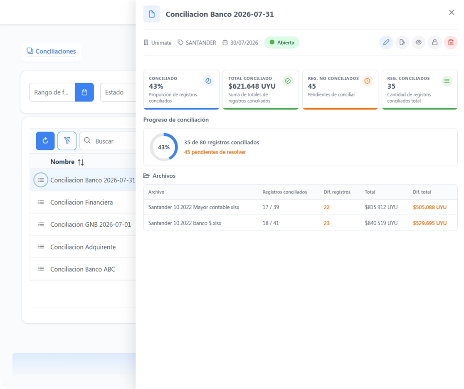This screenshot has height=389, width=464.
Task: Click the clear filters funnel icon
Action: click(x=67, y=141)
